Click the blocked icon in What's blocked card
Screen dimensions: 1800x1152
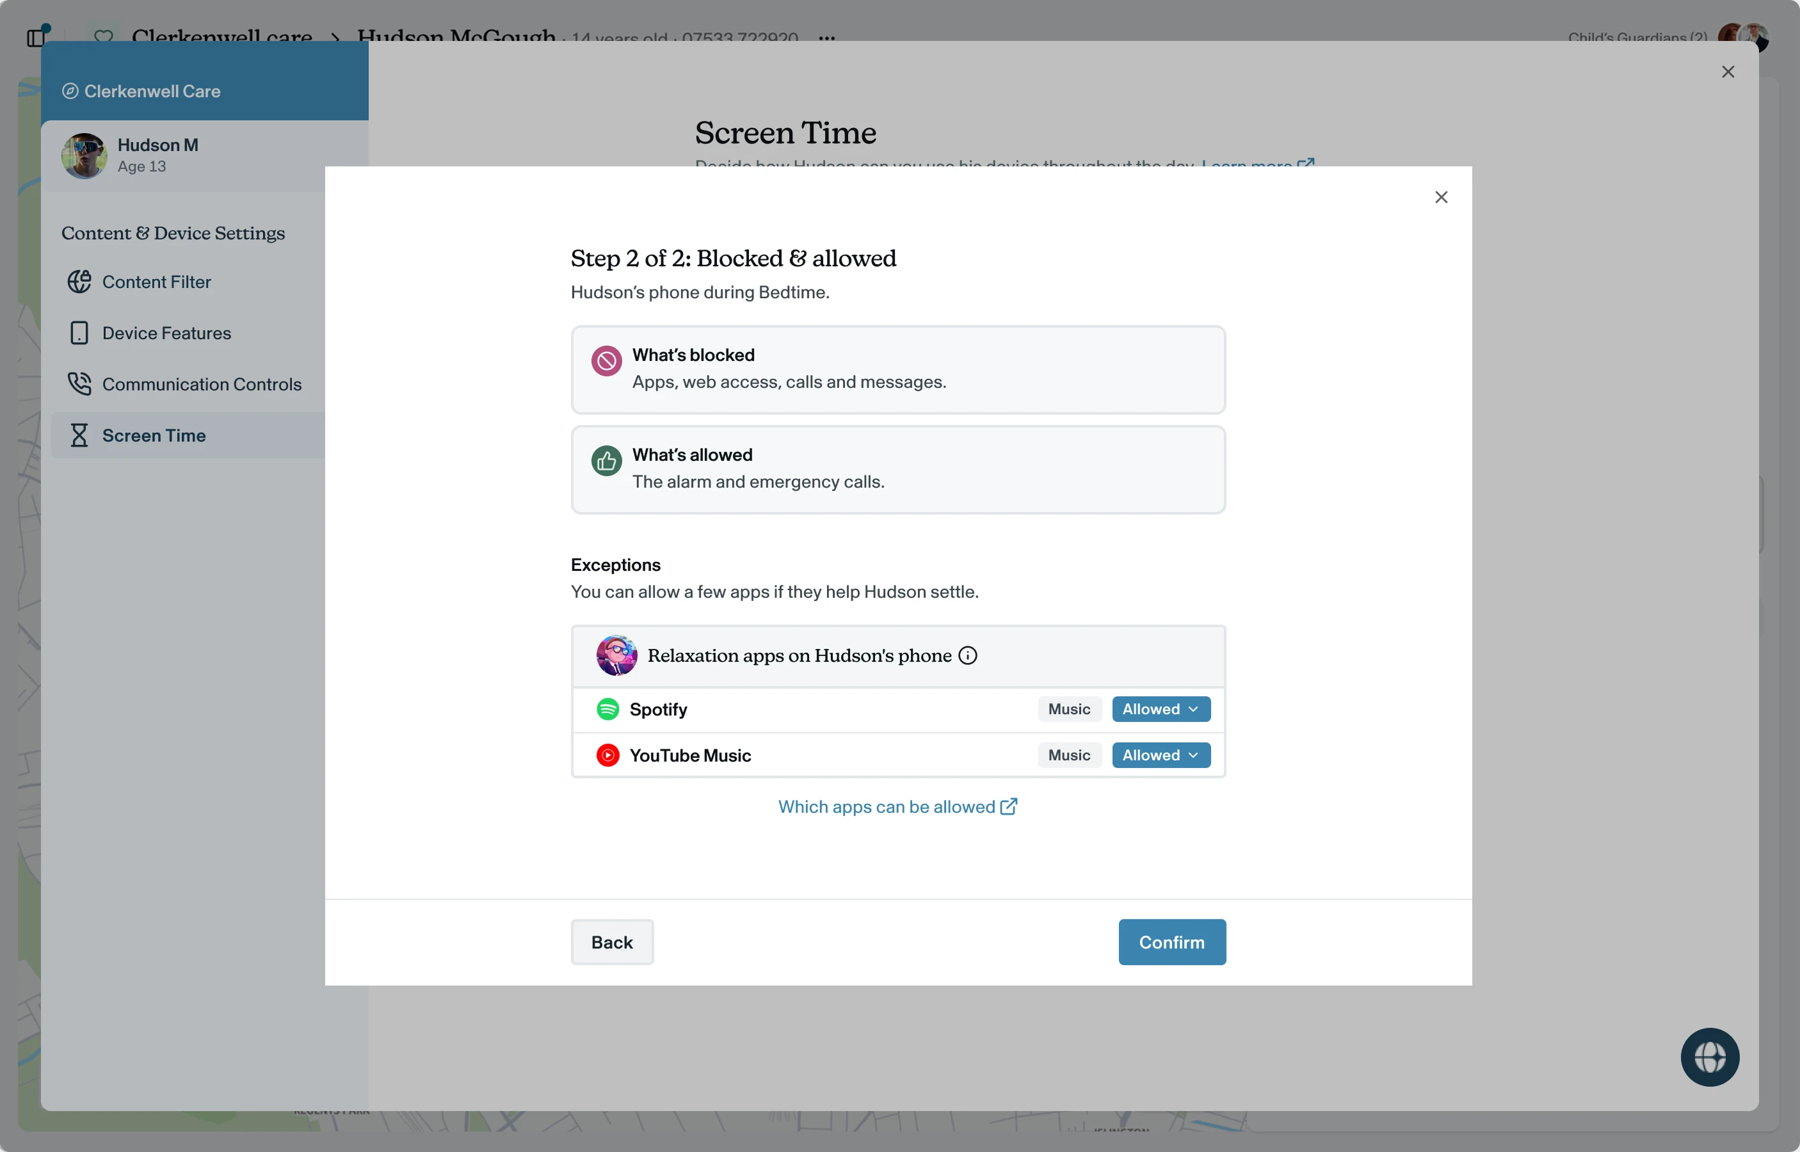click(x=606, y=362)
